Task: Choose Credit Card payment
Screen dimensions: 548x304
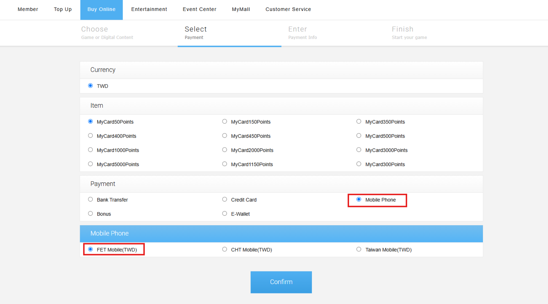Action: [225, 200]
